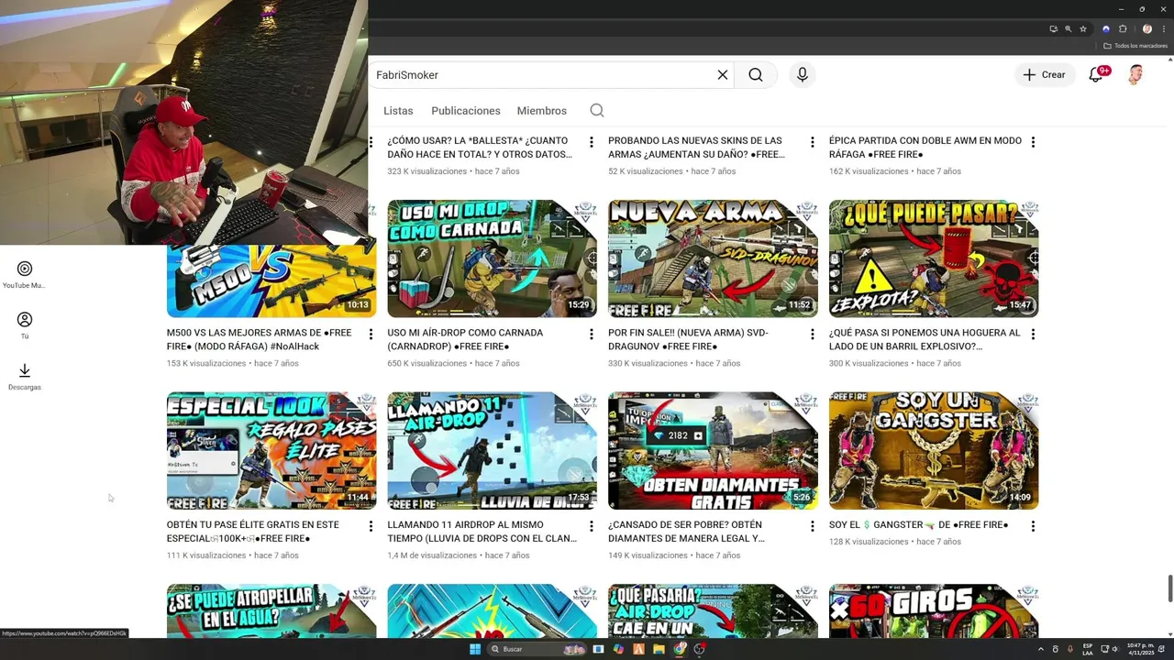Switch to the Publicaciones tab
This screenshot has width=1174, height=660.
point(466,111)
